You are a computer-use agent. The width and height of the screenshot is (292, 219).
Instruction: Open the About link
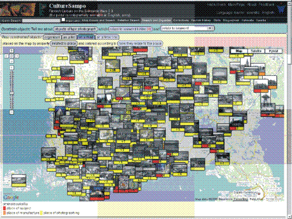click(252, 5)
